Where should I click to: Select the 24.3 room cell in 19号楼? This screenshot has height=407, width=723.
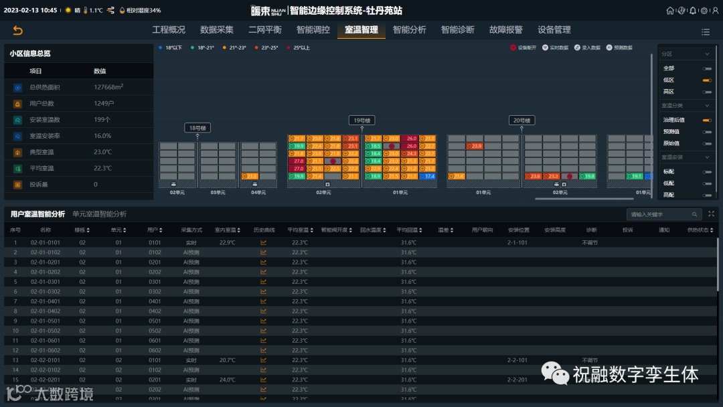pos(410,153)
